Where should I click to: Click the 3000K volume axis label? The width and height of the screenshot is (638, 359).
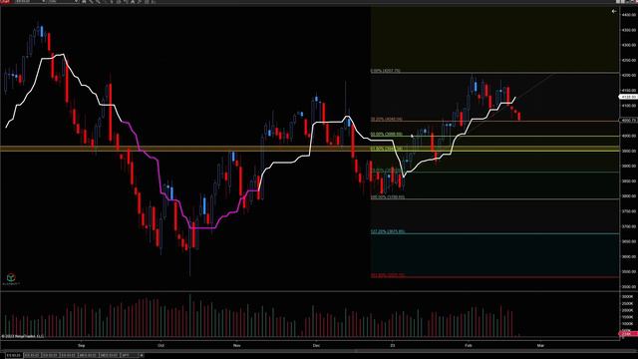tap(627, 297)
